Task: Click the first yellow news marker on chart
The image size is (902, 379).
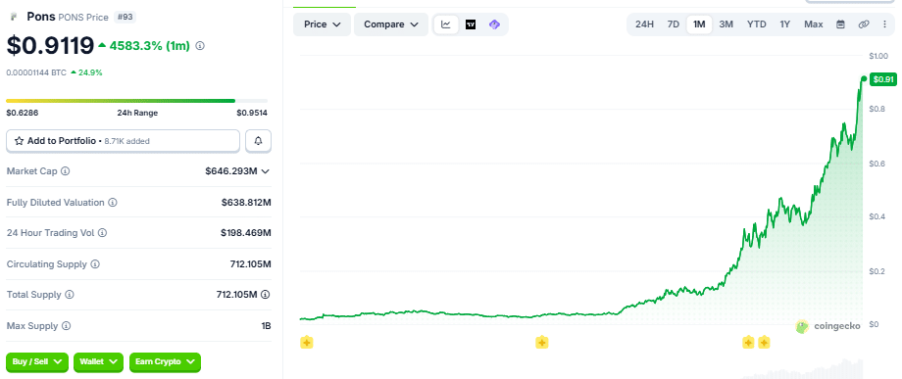Action: point(307,343)
